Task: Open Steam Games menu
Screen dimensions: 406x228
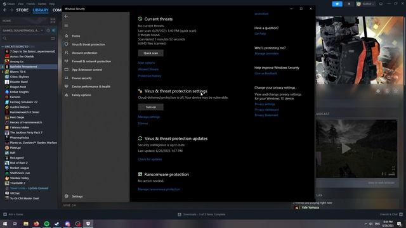Action: 42,4
